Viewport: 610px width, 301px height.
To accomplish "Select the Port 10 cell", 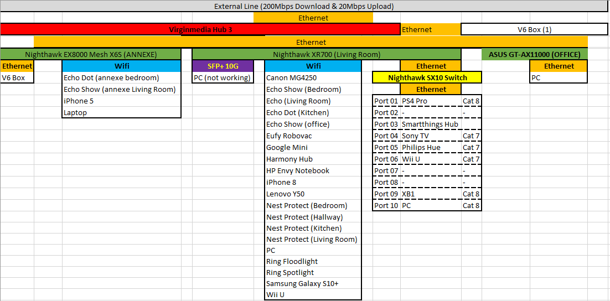I will (386, 205).
